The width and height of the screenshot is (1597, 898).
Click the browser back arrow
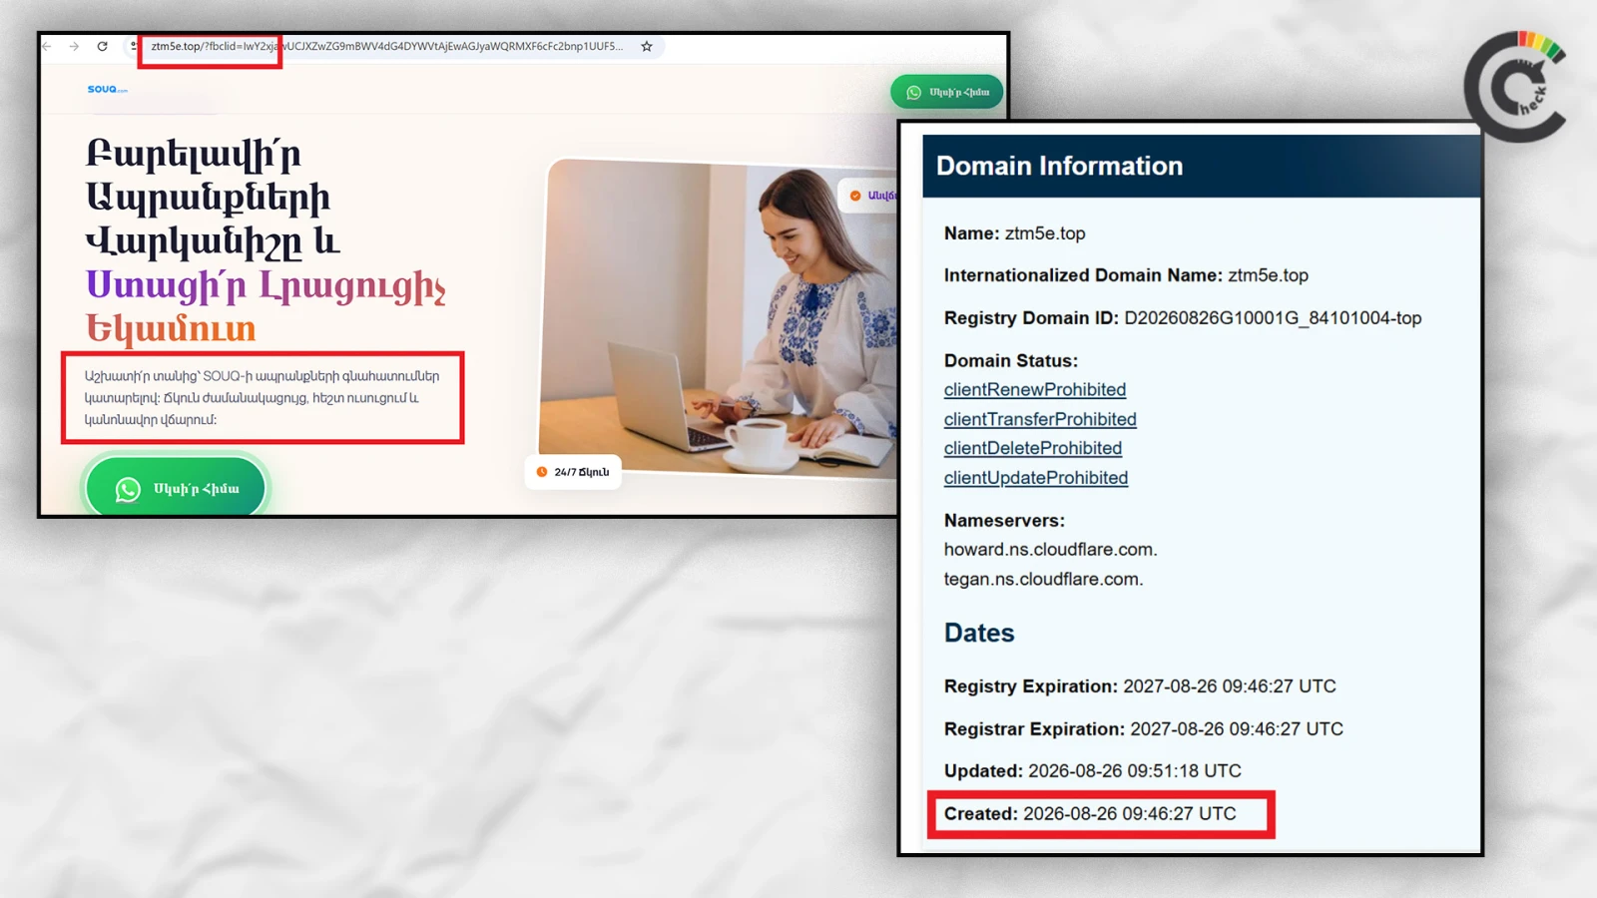point(47,46)
